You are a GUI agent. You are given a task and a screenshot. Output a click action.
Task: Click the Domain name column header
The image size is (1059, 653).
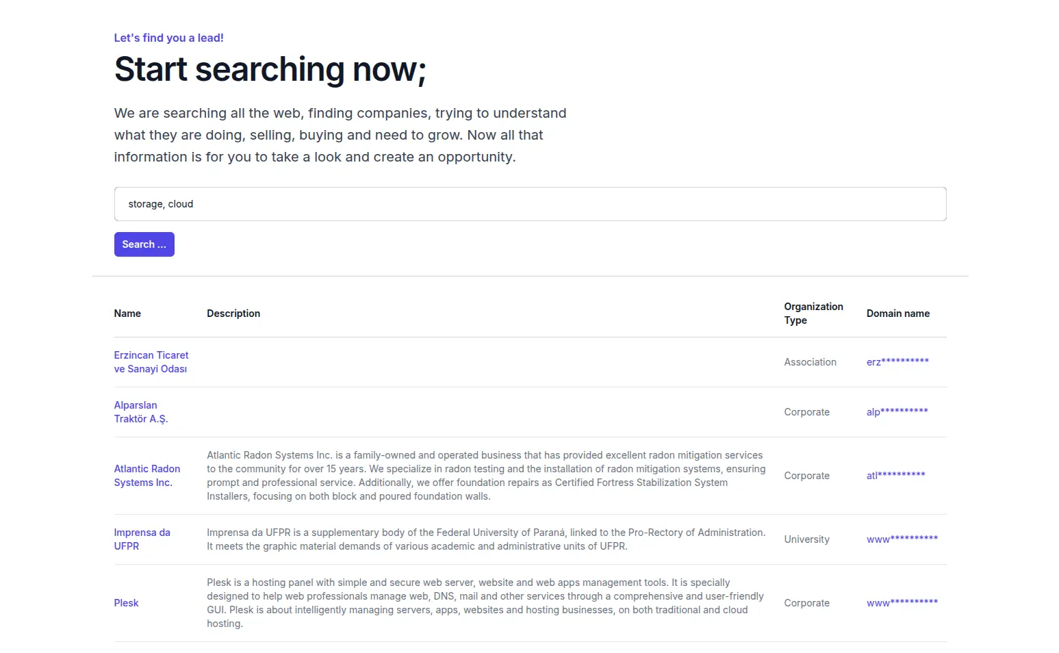point(897,313)
